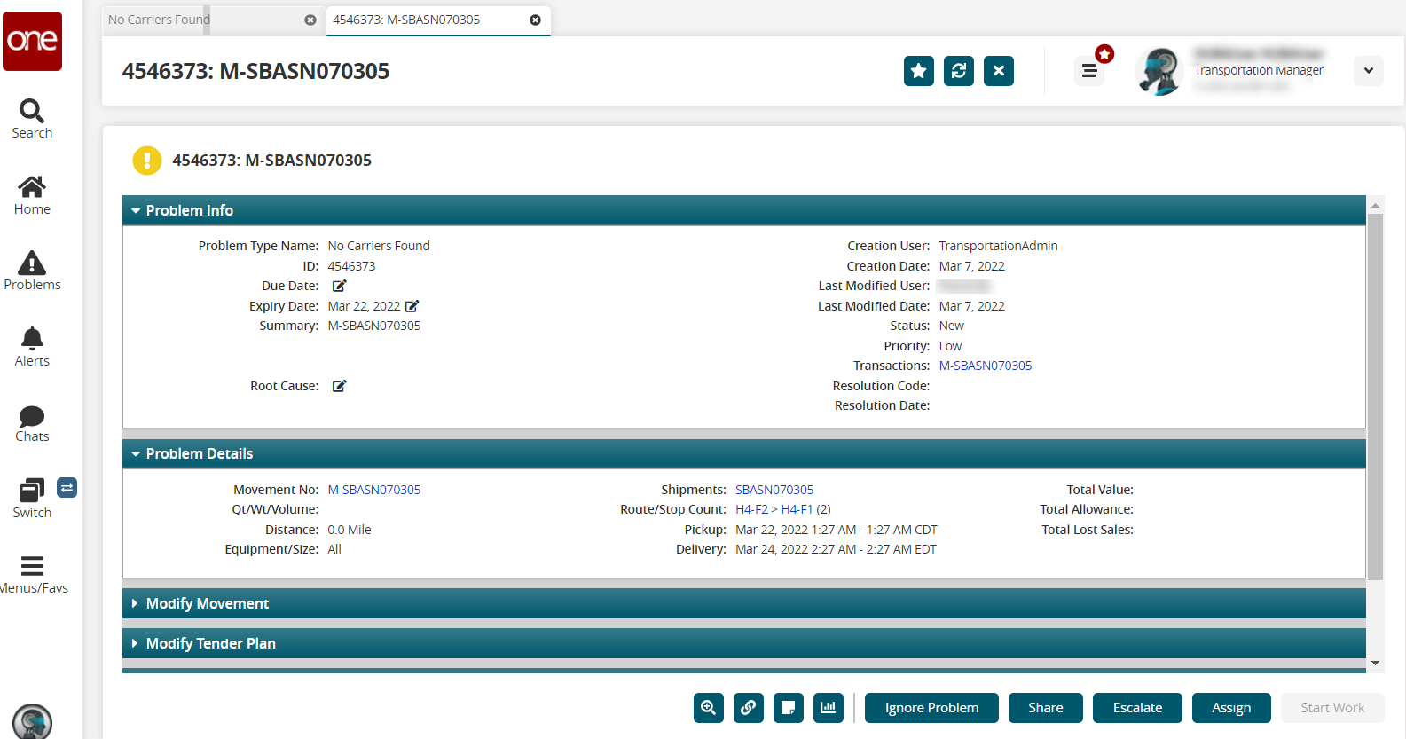Click the Start Work button
This screenshot has width=1406, height=739.
coord(1332,708)
